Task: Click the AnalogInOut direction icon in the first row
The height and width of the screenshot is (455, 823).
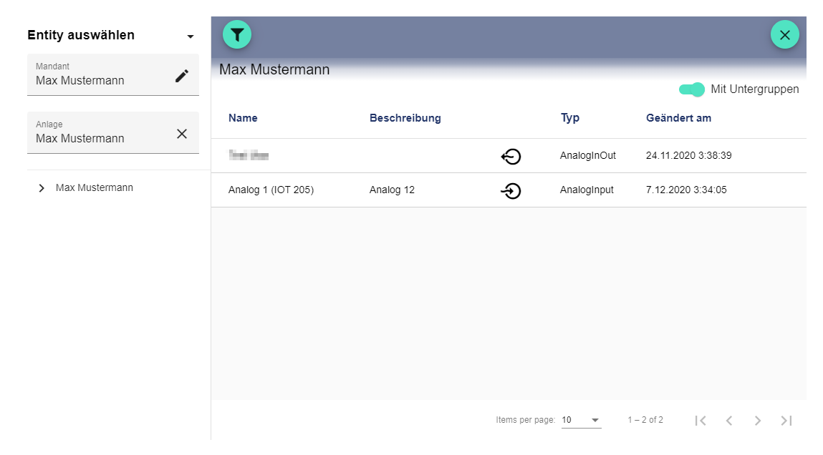Action: click(511, 156)
